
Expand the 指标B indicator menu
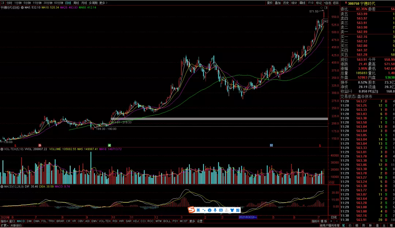coord(315,221)
